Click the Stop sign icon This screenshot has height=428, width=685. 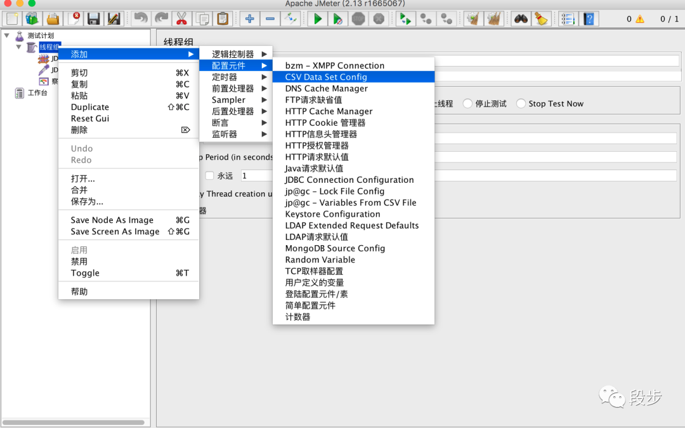pos(358,19)
